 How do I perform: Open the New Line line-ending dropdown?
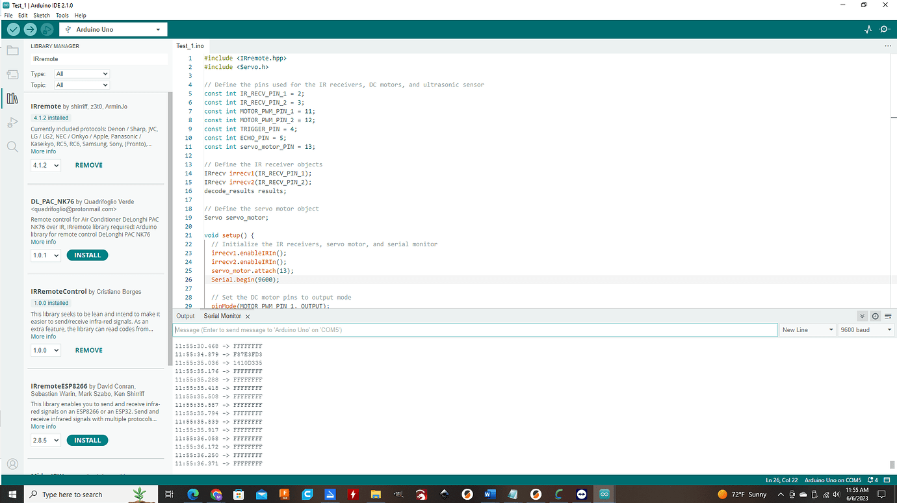click(x=807, y=329)
